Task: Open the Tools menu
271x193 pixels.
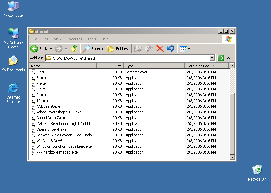Action: click(91, 39)
